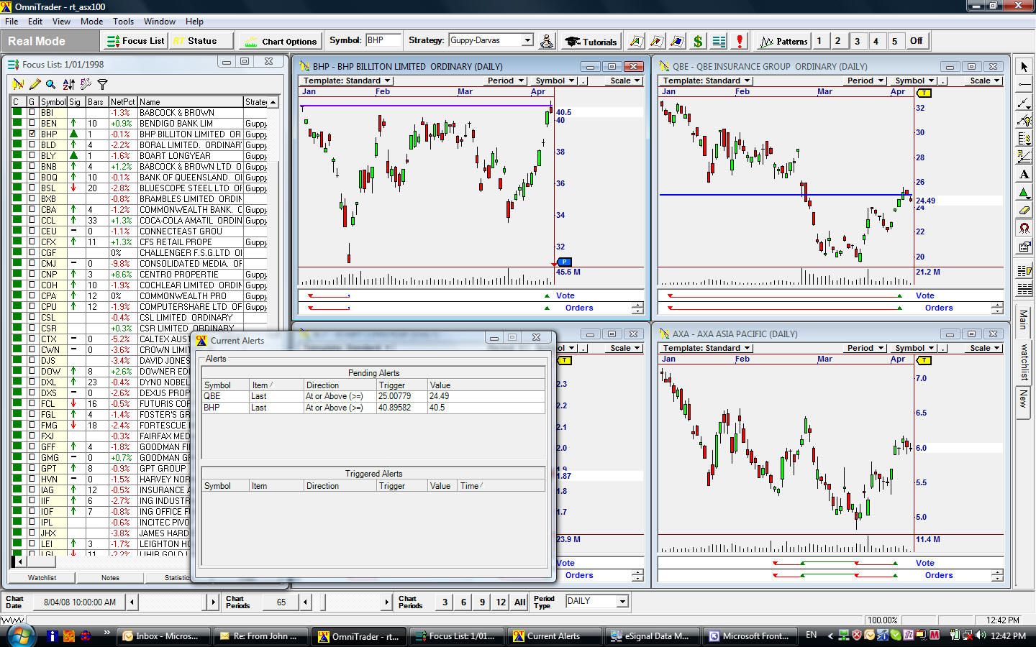This screenshot has width=1036, height=647.
Task: Select the QBE row in Pending Alerts
Action: [x=373, y=396]
